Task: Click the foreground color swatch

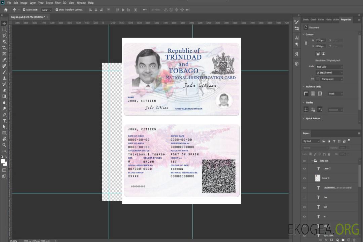Action: click(x=3, y=161)
